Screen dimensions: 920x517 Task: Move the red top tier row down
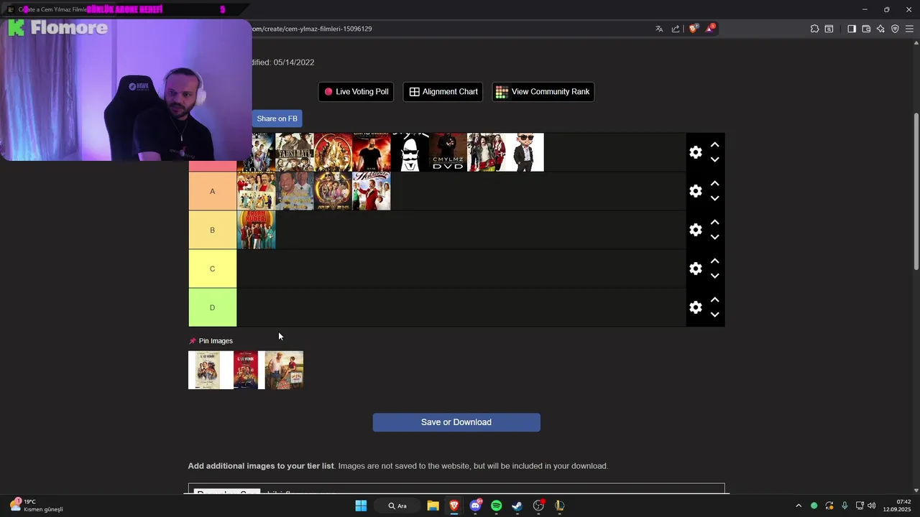(714, 160)
